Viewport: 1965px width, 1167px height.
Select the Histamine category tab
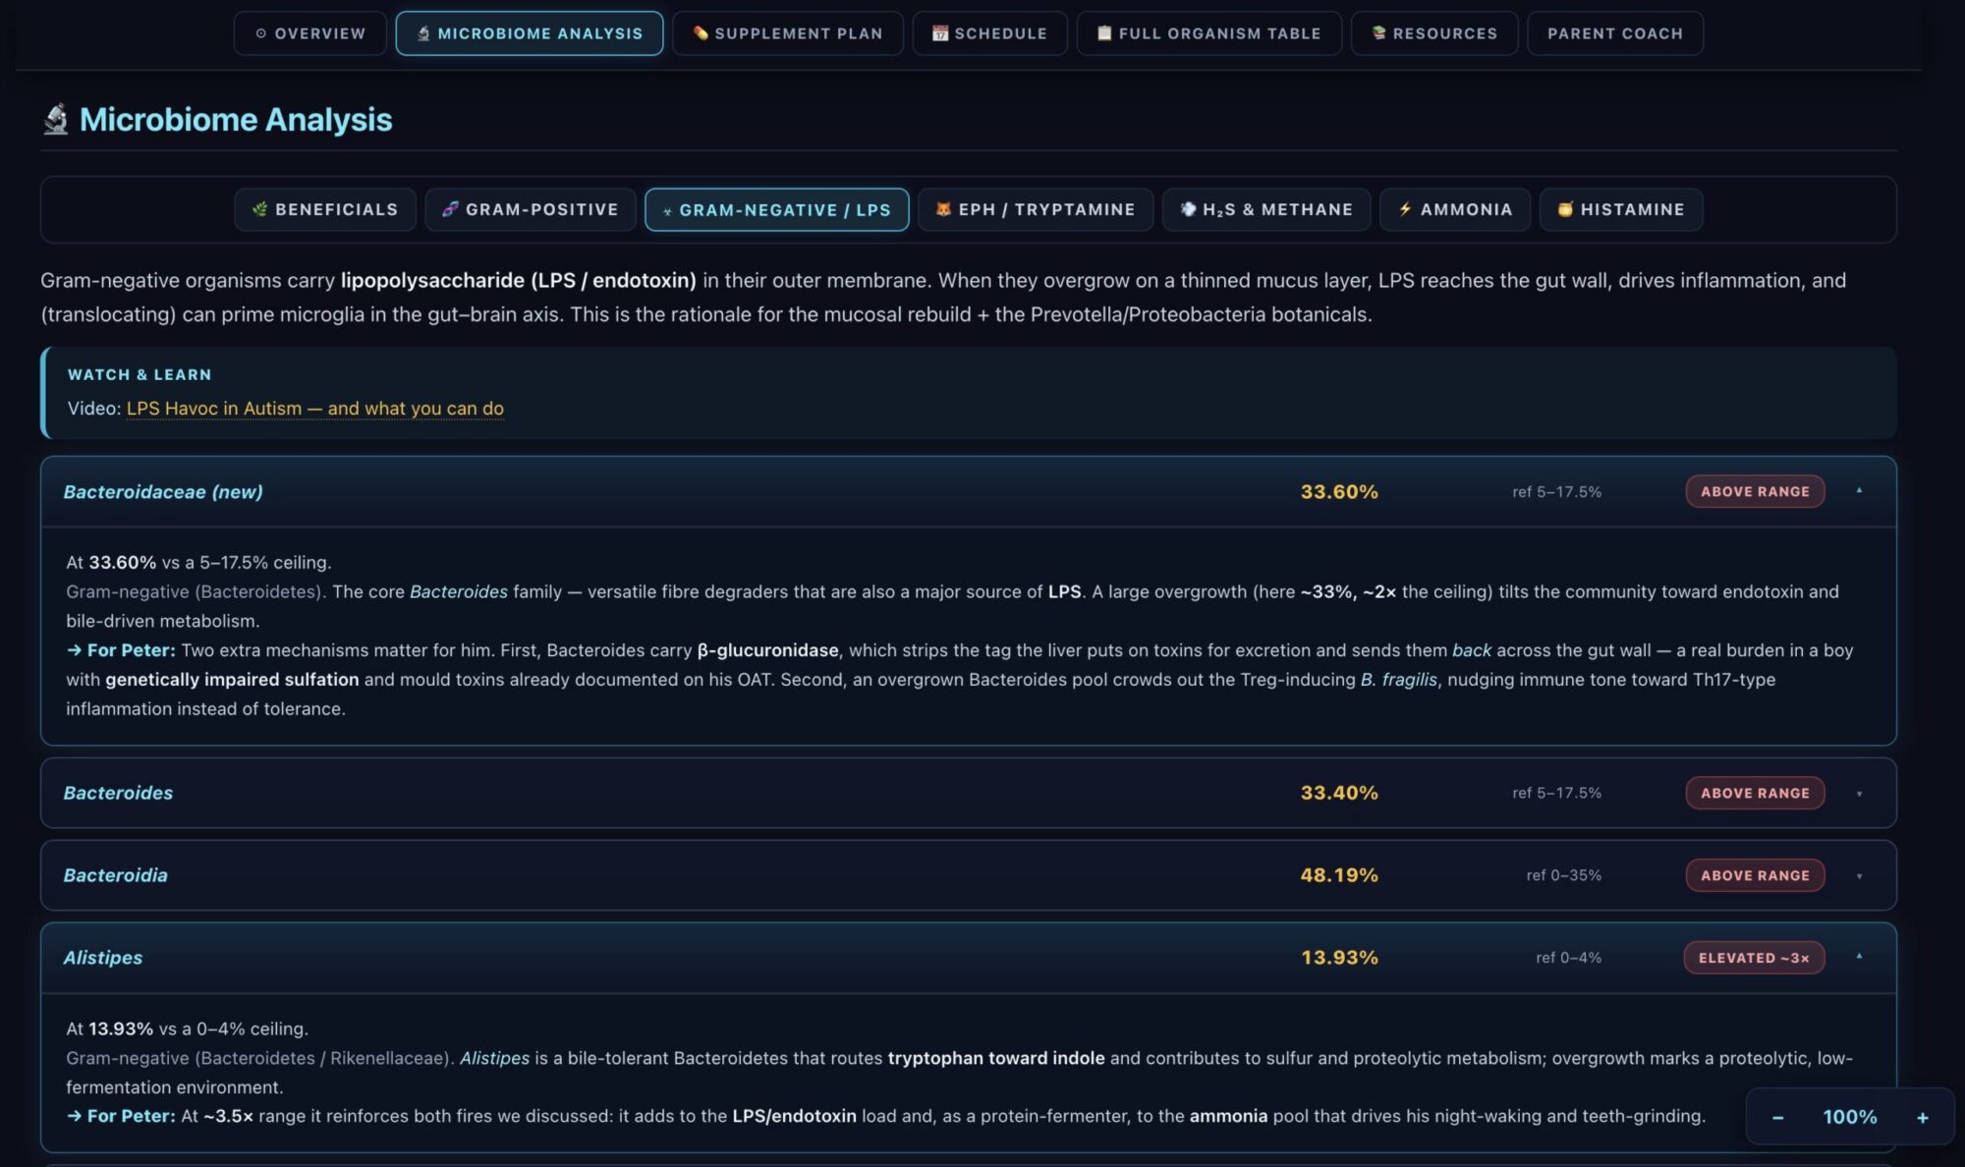[x=1621, y=209]
